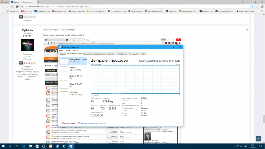Viewport: 265px width, 149px height.
Task: Open Windows Store from taskbar
Action: 37,146
